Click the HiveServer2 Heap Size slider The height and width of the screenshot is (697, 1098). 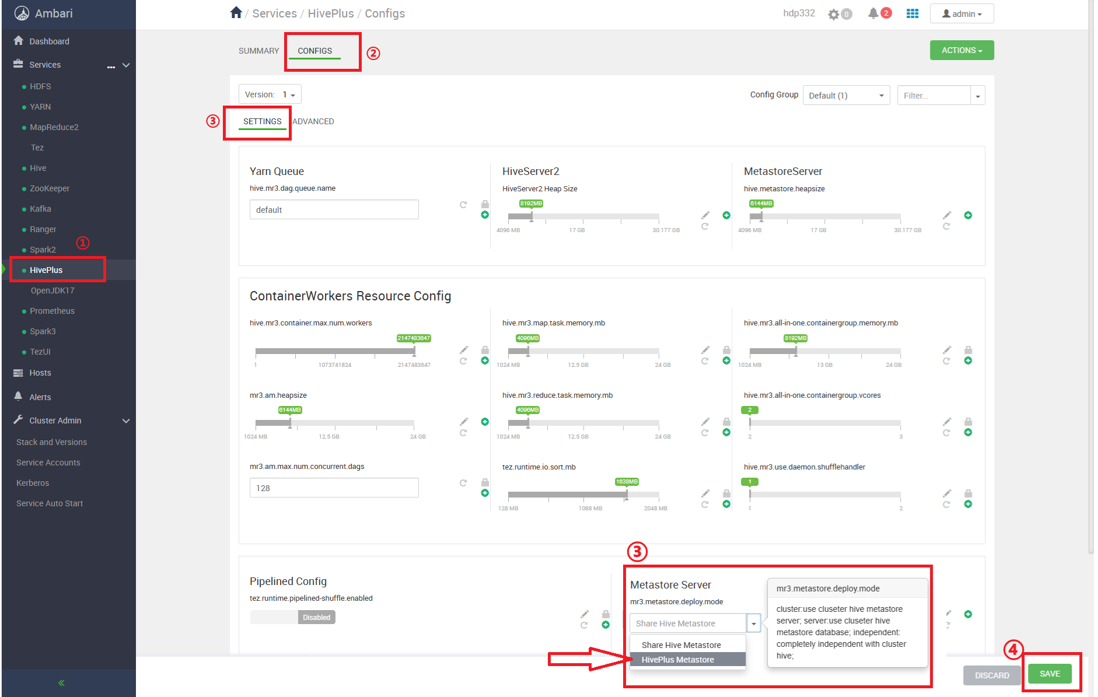tap(583, 216)
